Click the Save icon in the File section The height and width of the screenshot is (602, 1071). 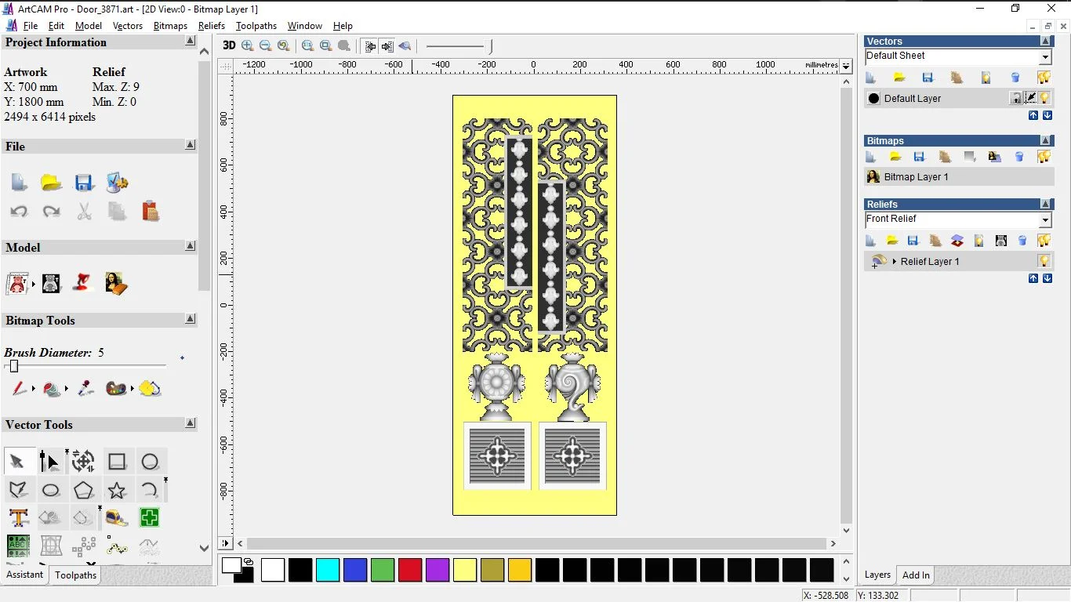pyautogui.click(x=84, y=183)
